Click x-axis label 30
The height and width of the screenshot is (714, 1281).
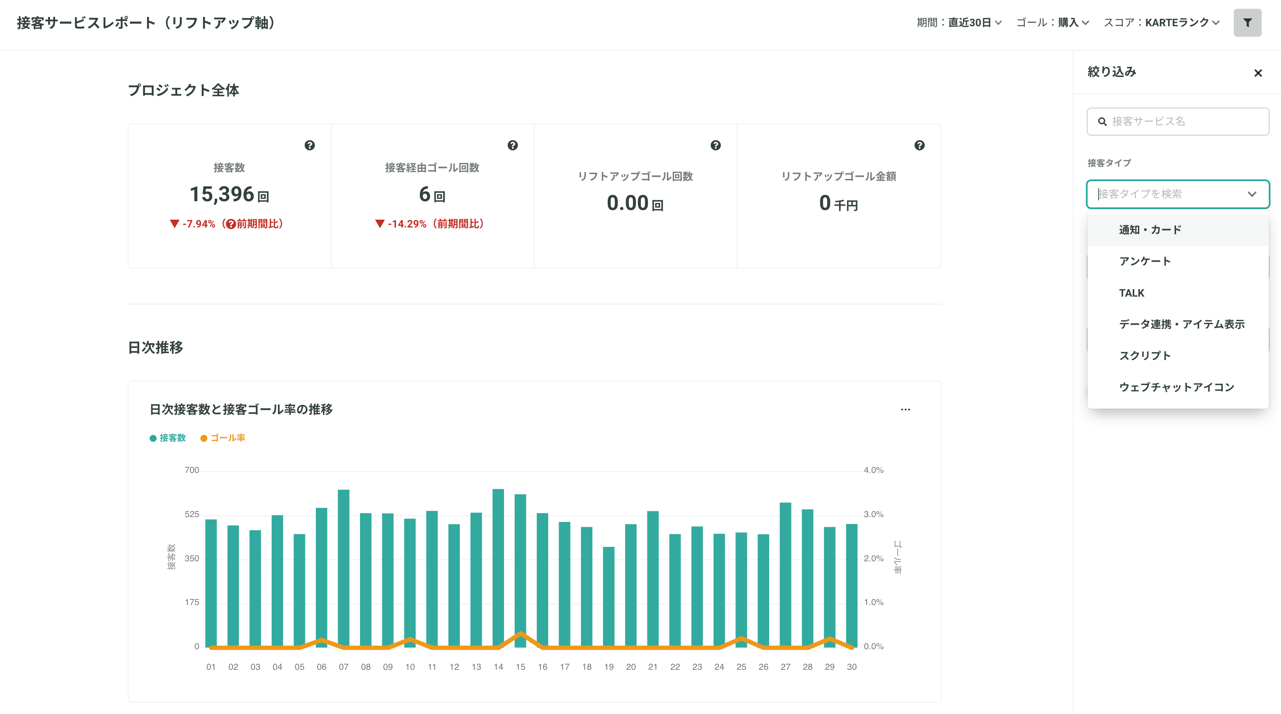852,667
